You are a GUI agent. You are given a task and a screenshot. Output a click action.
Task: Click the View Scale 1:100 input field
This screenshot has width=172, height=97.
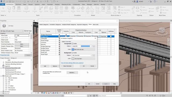click(22, 36)
